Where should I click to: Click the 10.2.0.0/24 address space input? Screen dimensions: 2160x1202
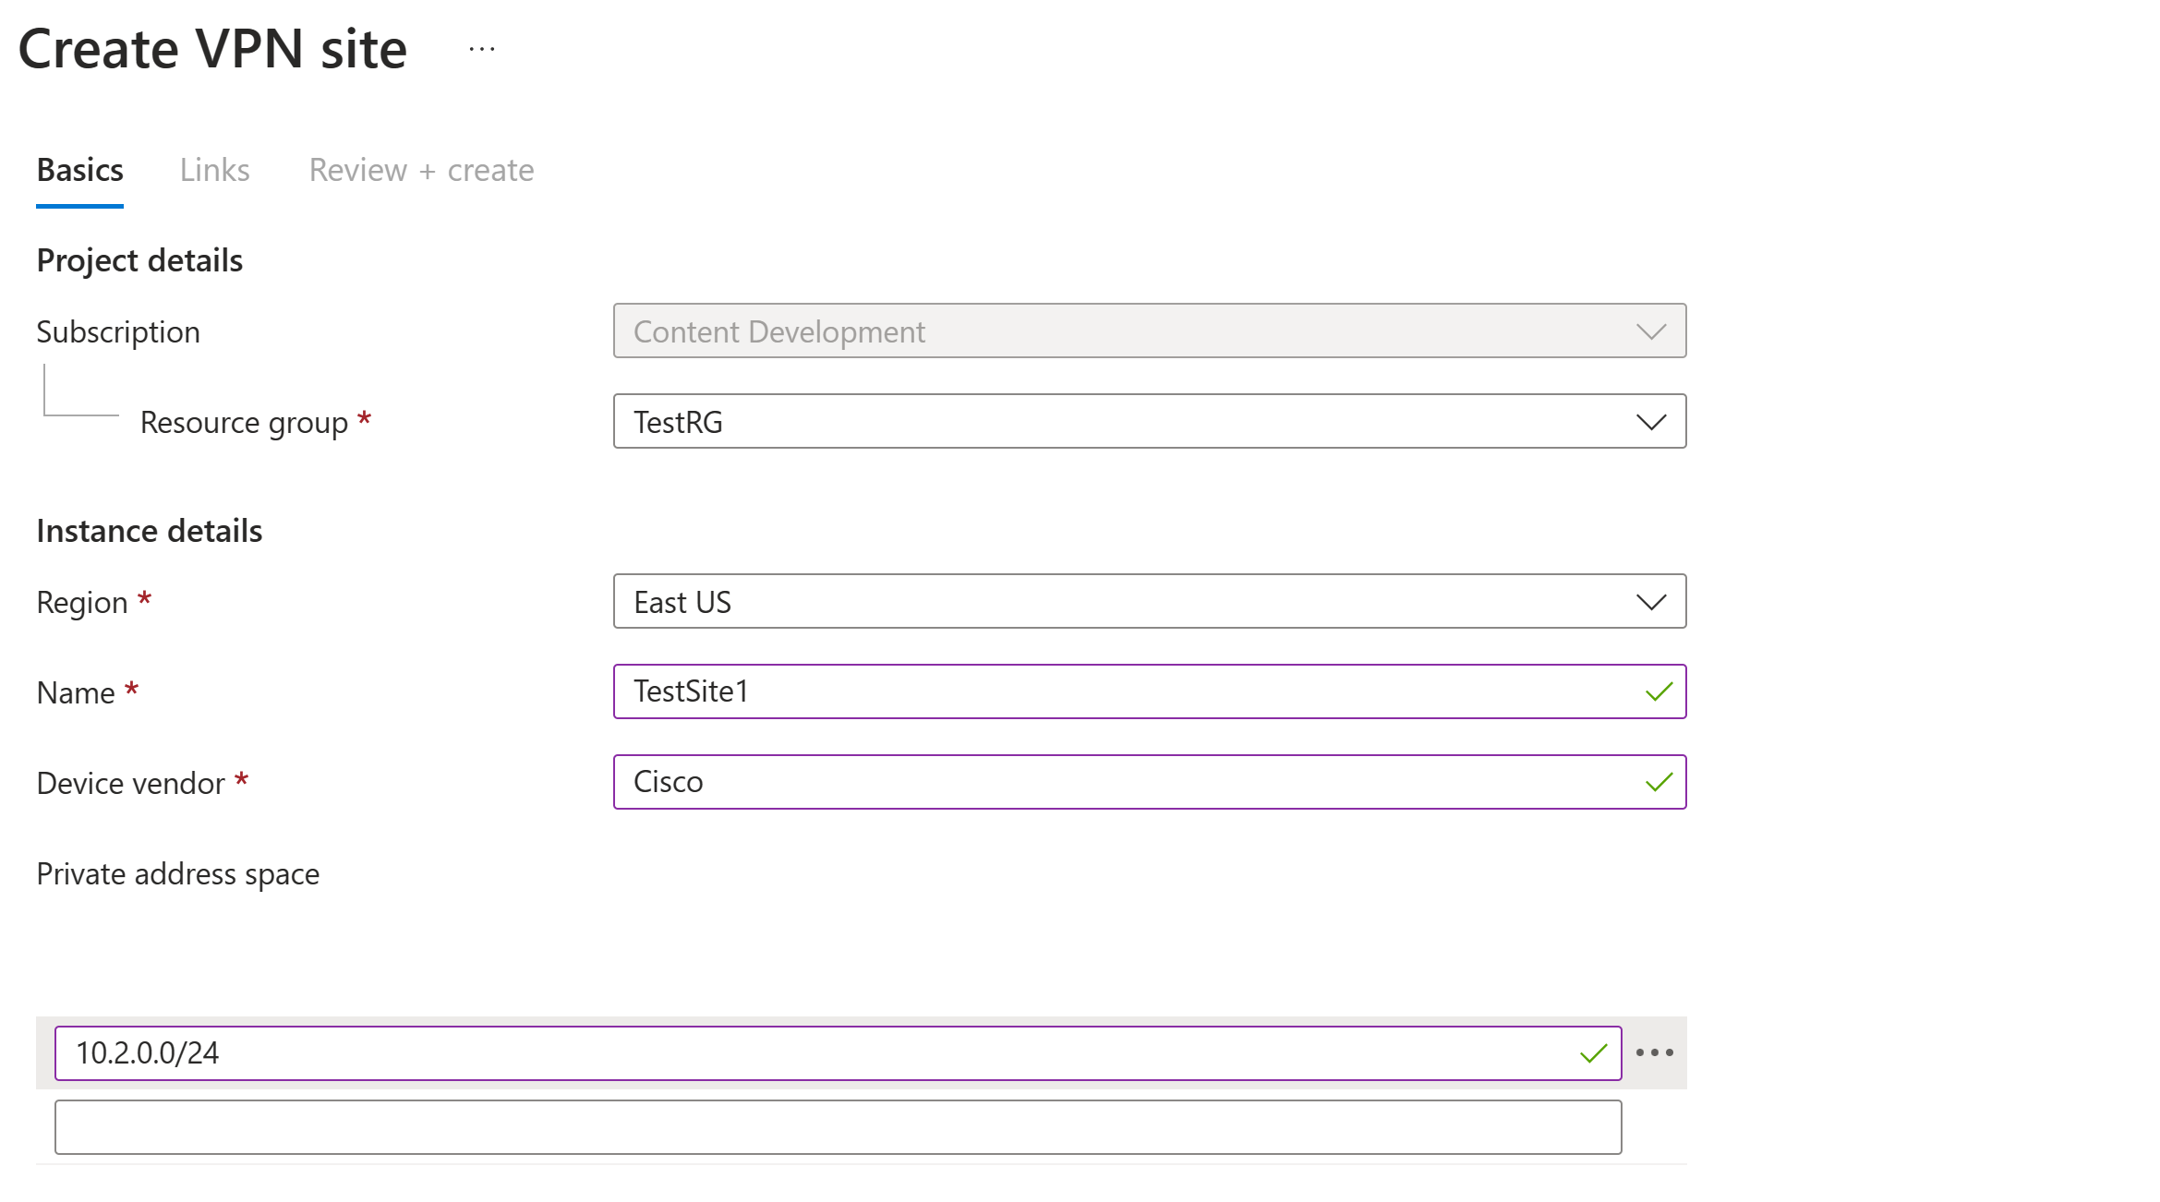pyautogui.click(x=813, y=1053)
